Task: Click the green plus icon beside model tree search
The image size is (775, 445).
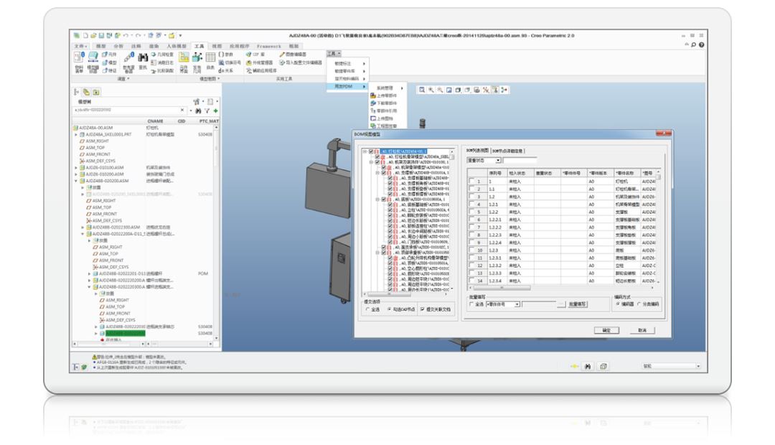Action: [x=215, y=110]
